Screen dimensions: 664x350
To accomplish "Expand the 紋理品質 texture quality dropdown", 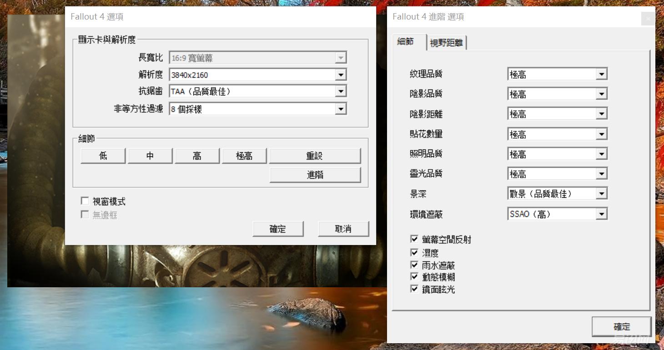I will (601, 74).
